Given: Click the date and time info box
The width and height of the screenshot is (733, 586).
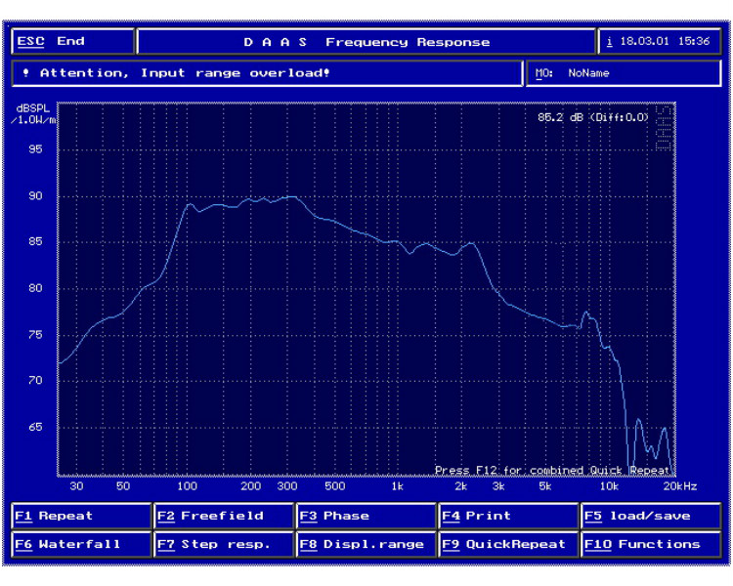Looking at the screenshot, I should (659, 42).
